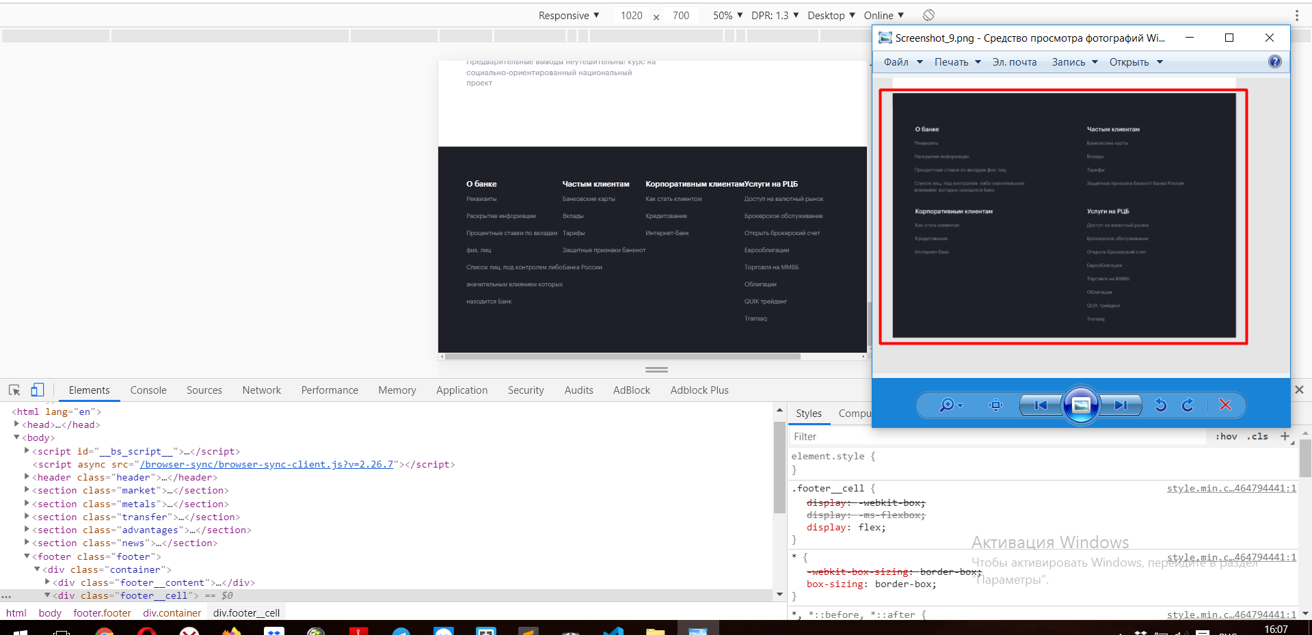Expand the section market node

pyautogui.click(x=27, y=490)
